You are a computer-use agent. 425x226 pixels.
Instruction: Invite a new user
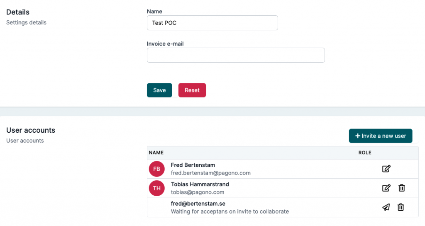(x=381, y=136)
